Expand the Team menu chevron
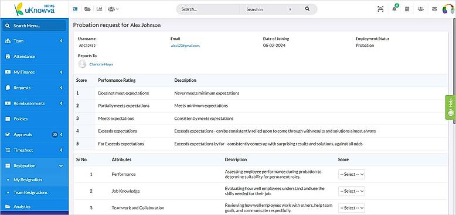Image resolution: width=456 pixels, height=215 pixels. (62, 41)
